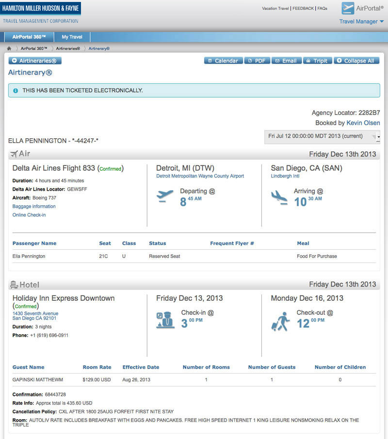Click the airplane icon beside the Air heading

(14, 154)
